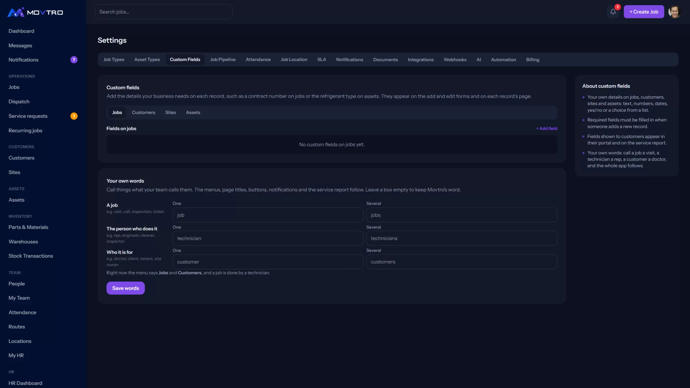This screenshot has height=388, width=690.
Task: Click the + Add field link
Action: click(547, 129)
